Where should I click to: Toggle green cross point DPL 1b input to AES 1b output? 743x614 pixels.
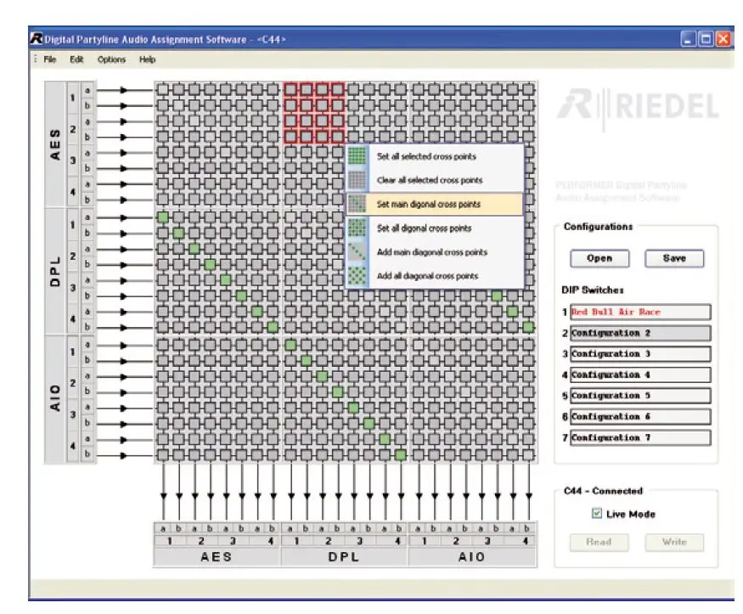[x=178, y=233]
